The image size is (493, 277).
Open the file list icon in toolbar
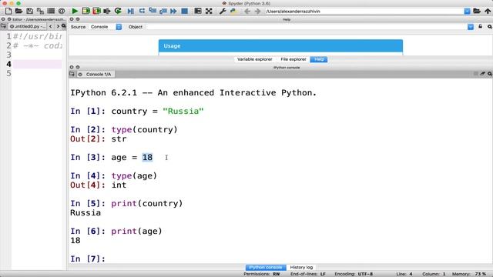(51, 12)
